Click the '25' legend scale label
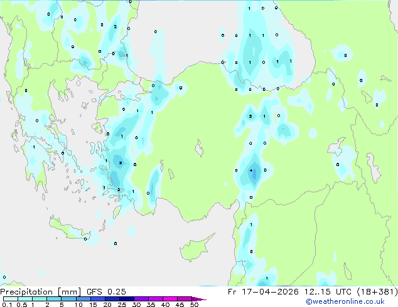 click(x=122, y=304)
